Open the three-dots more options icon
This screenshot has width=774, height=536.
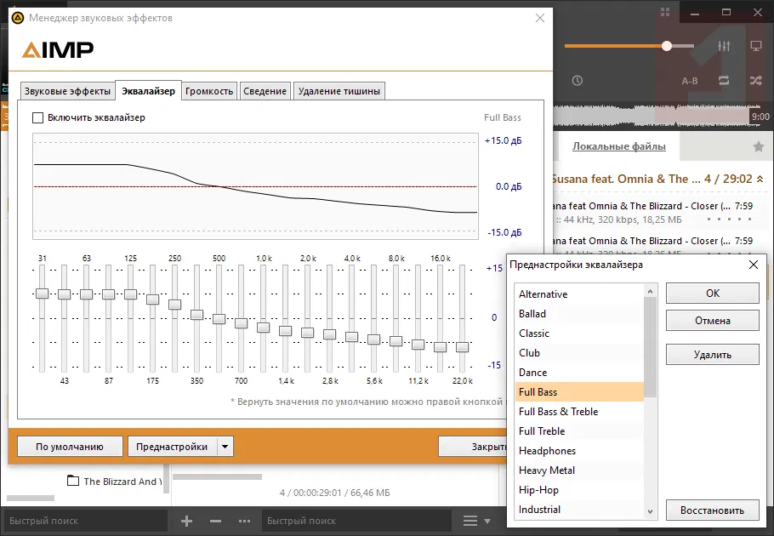[x=244, y=521]
